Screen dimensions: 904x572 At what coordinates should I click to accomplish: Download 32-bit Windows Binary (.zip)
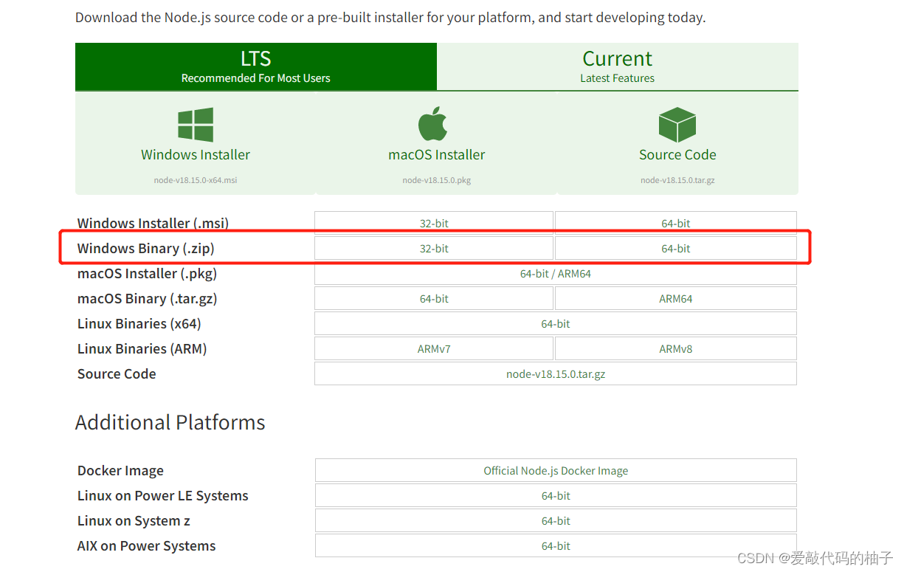(x=434, y=249)
